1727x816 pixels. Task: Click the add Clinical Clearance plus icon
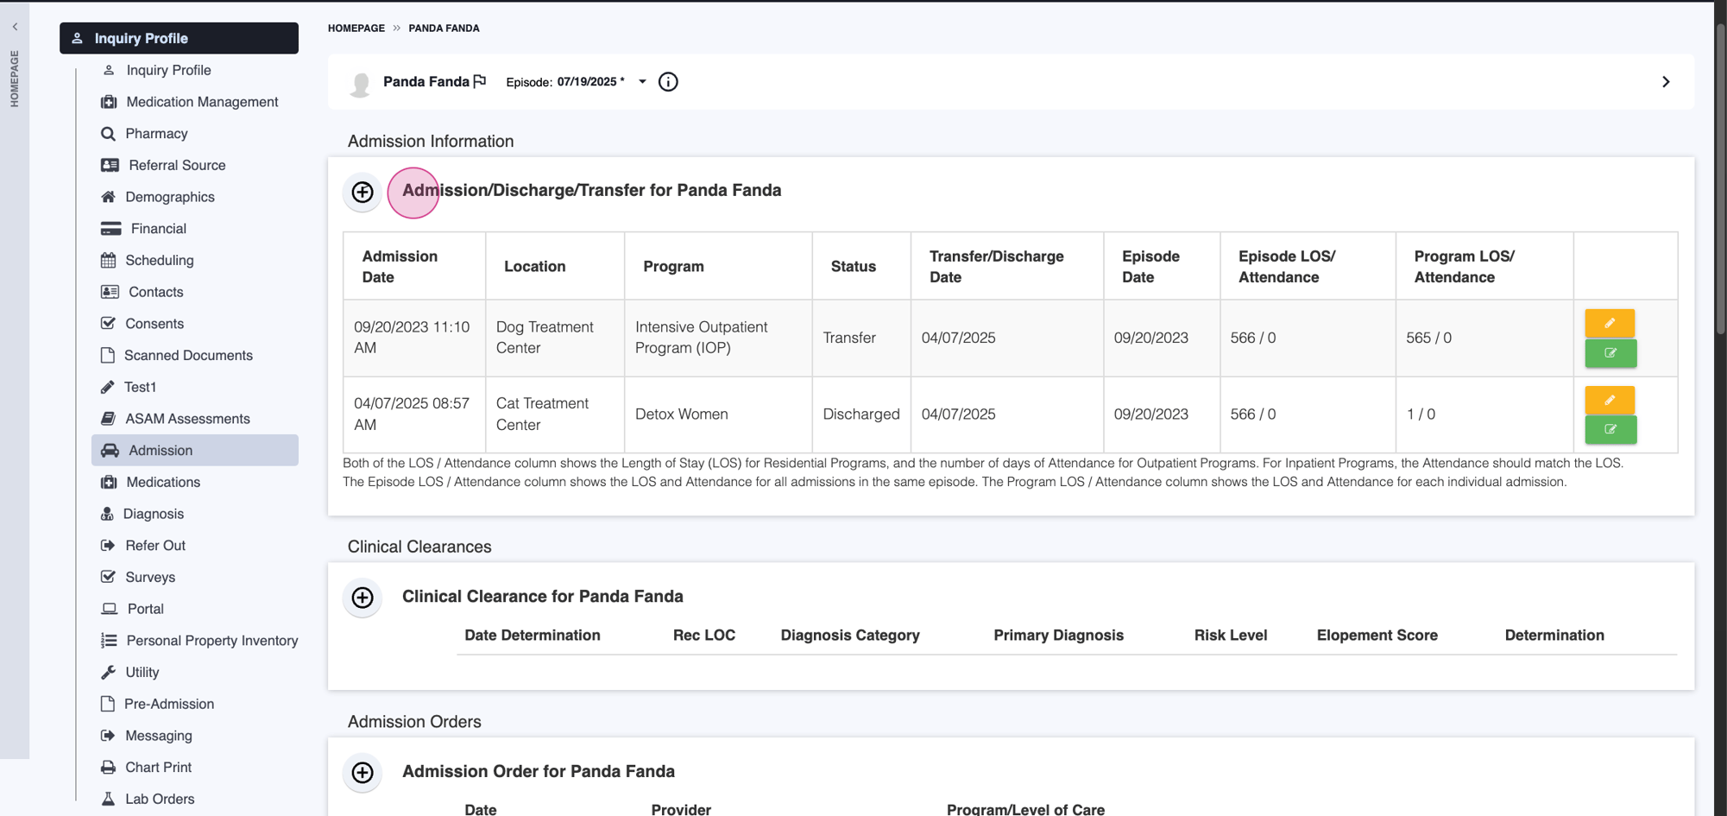(362, 598)
